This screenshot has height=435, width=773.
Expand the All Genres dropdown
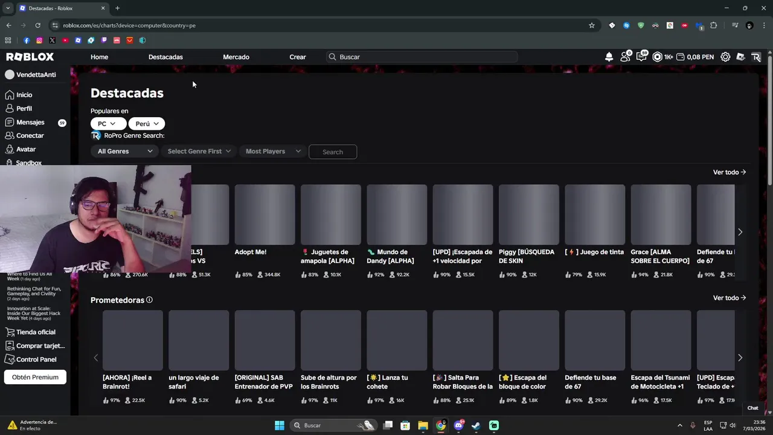click(125, 151)
